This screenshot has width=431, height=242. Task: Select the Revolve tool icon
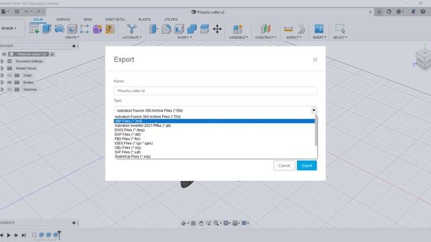pos(59,29)
